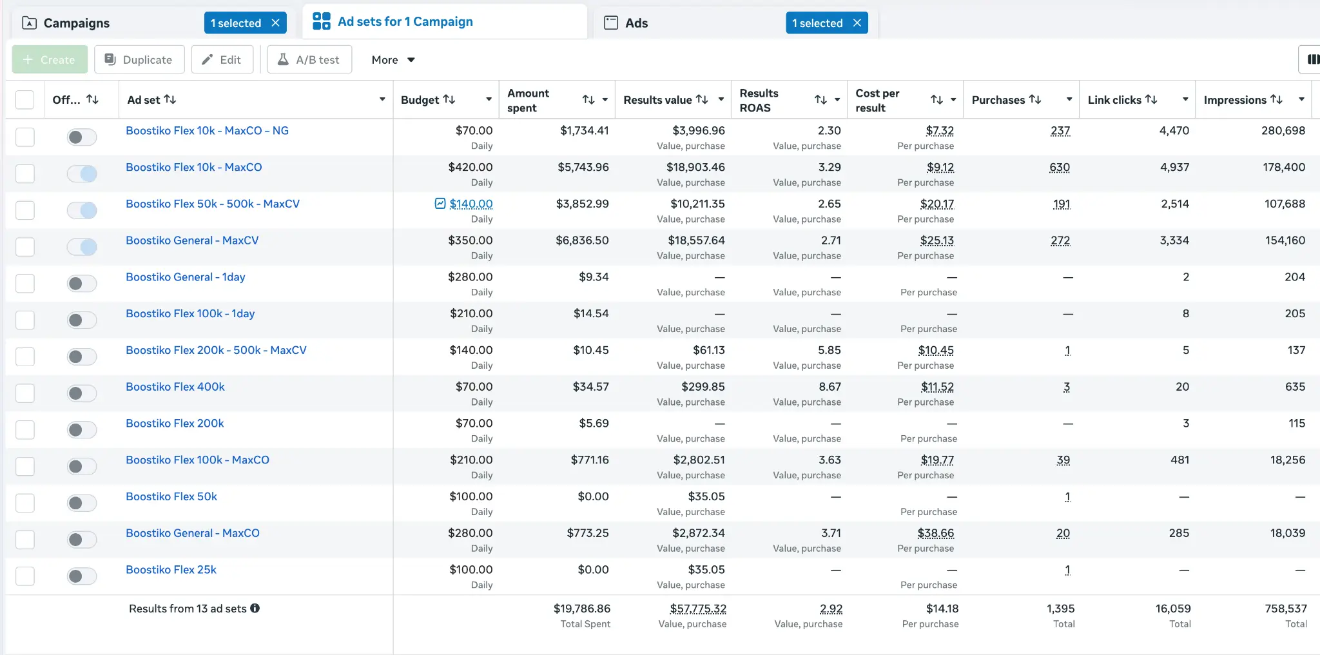Screen dimensions: 1320x655
Task: Click 630 purchases value
Action: [x=1060, y=167]
